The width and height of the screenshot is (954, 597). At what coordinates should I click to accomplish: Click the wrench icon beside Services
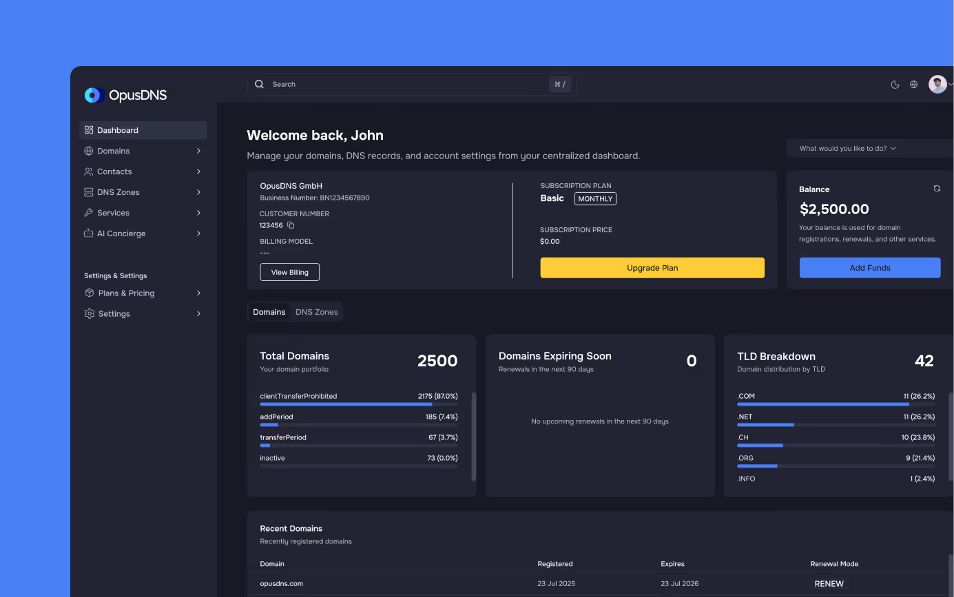coord(88,212)
